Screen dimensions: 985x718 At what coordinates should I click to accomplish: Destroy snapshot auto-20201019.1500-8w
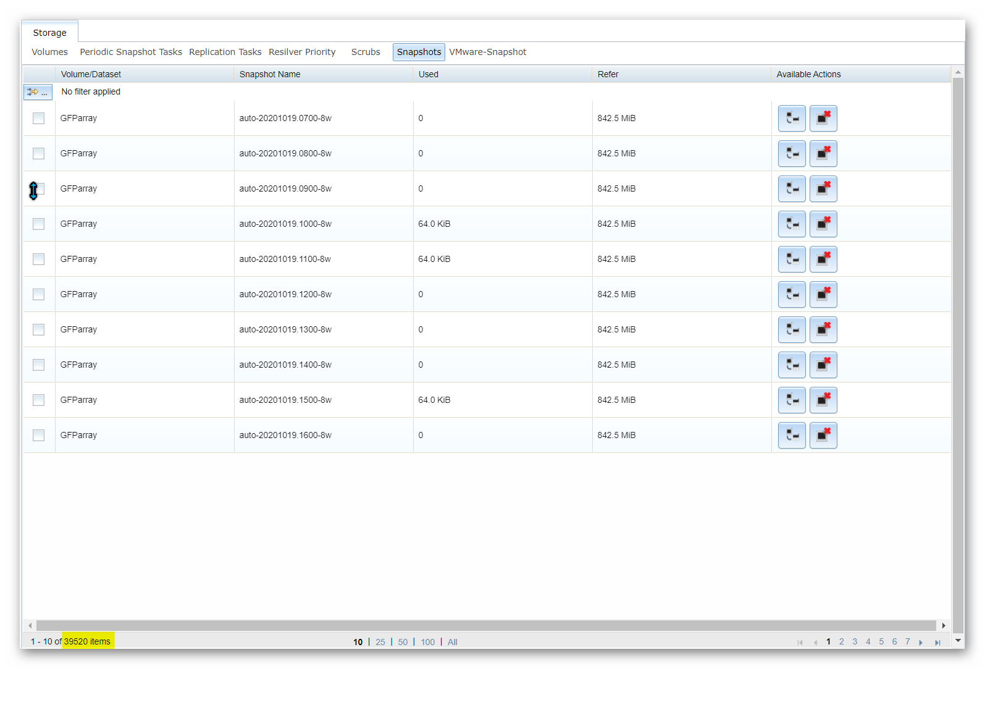tap(823, 400)
